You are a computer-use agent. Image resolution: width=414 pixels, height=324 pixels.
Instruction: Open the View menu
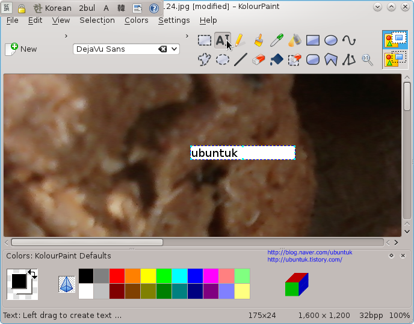[x=61, y=20]
